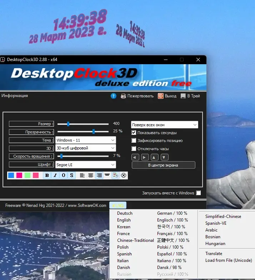The width and height of the screenshot is (255, 280).
Task: Select Simplified-Chinese in the submenu
Action: coord(223,217)
